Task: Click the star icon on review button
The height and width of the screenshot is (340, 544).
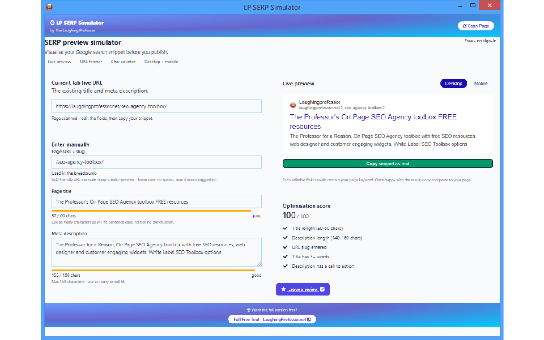Action: coord(283,289)
